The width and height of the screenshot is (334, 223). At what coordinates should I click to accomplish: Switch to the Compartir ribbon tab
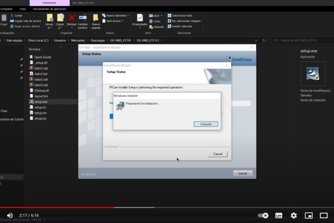pyautogui.click(x=6, y=9)
